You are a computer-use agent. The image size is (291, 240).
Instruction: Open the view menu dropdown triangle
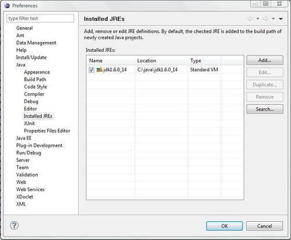click(x=281, y=19)
